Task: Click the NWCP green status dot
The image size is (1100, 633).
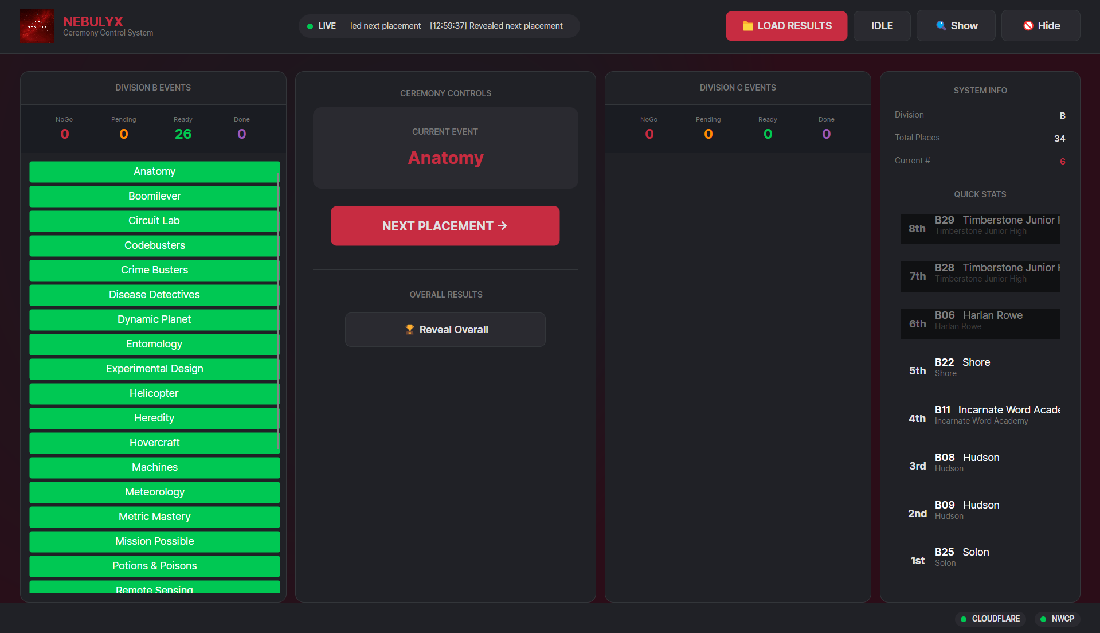Action: (1043, 619)
